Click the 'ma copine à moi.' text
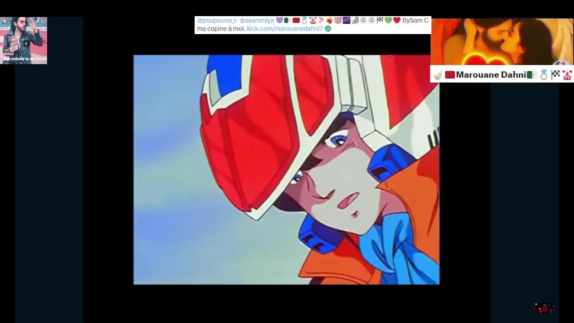This screenshot has height=323, width=574. [x=221, y=29]
